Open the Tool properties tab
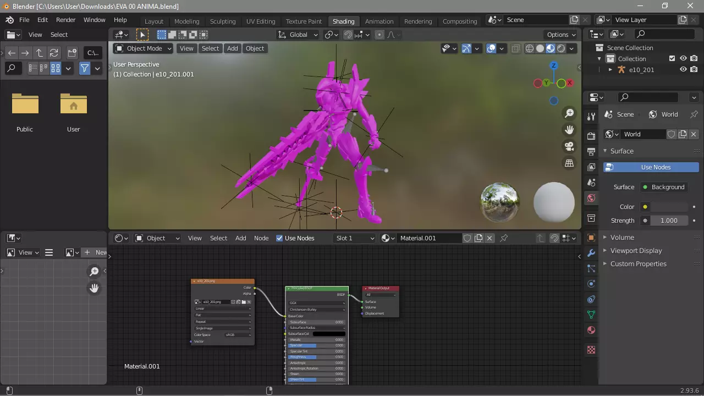The height and width of the screenshot is (396, 704). pos(591,116)
